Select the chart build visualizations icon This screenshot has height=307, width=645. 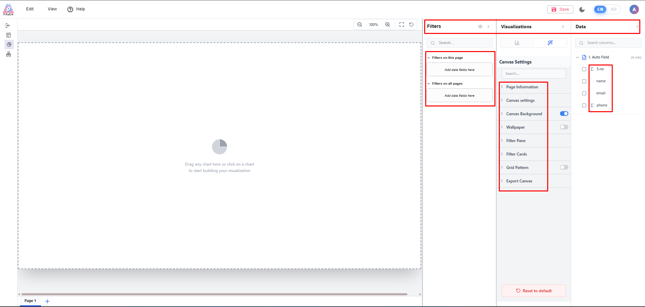[517, 43]
